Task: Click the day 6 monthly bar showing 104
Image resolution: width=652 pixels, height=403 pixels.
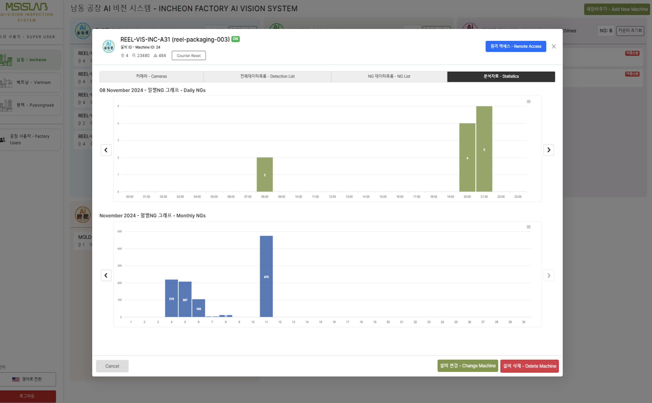Action: (198, 308)
